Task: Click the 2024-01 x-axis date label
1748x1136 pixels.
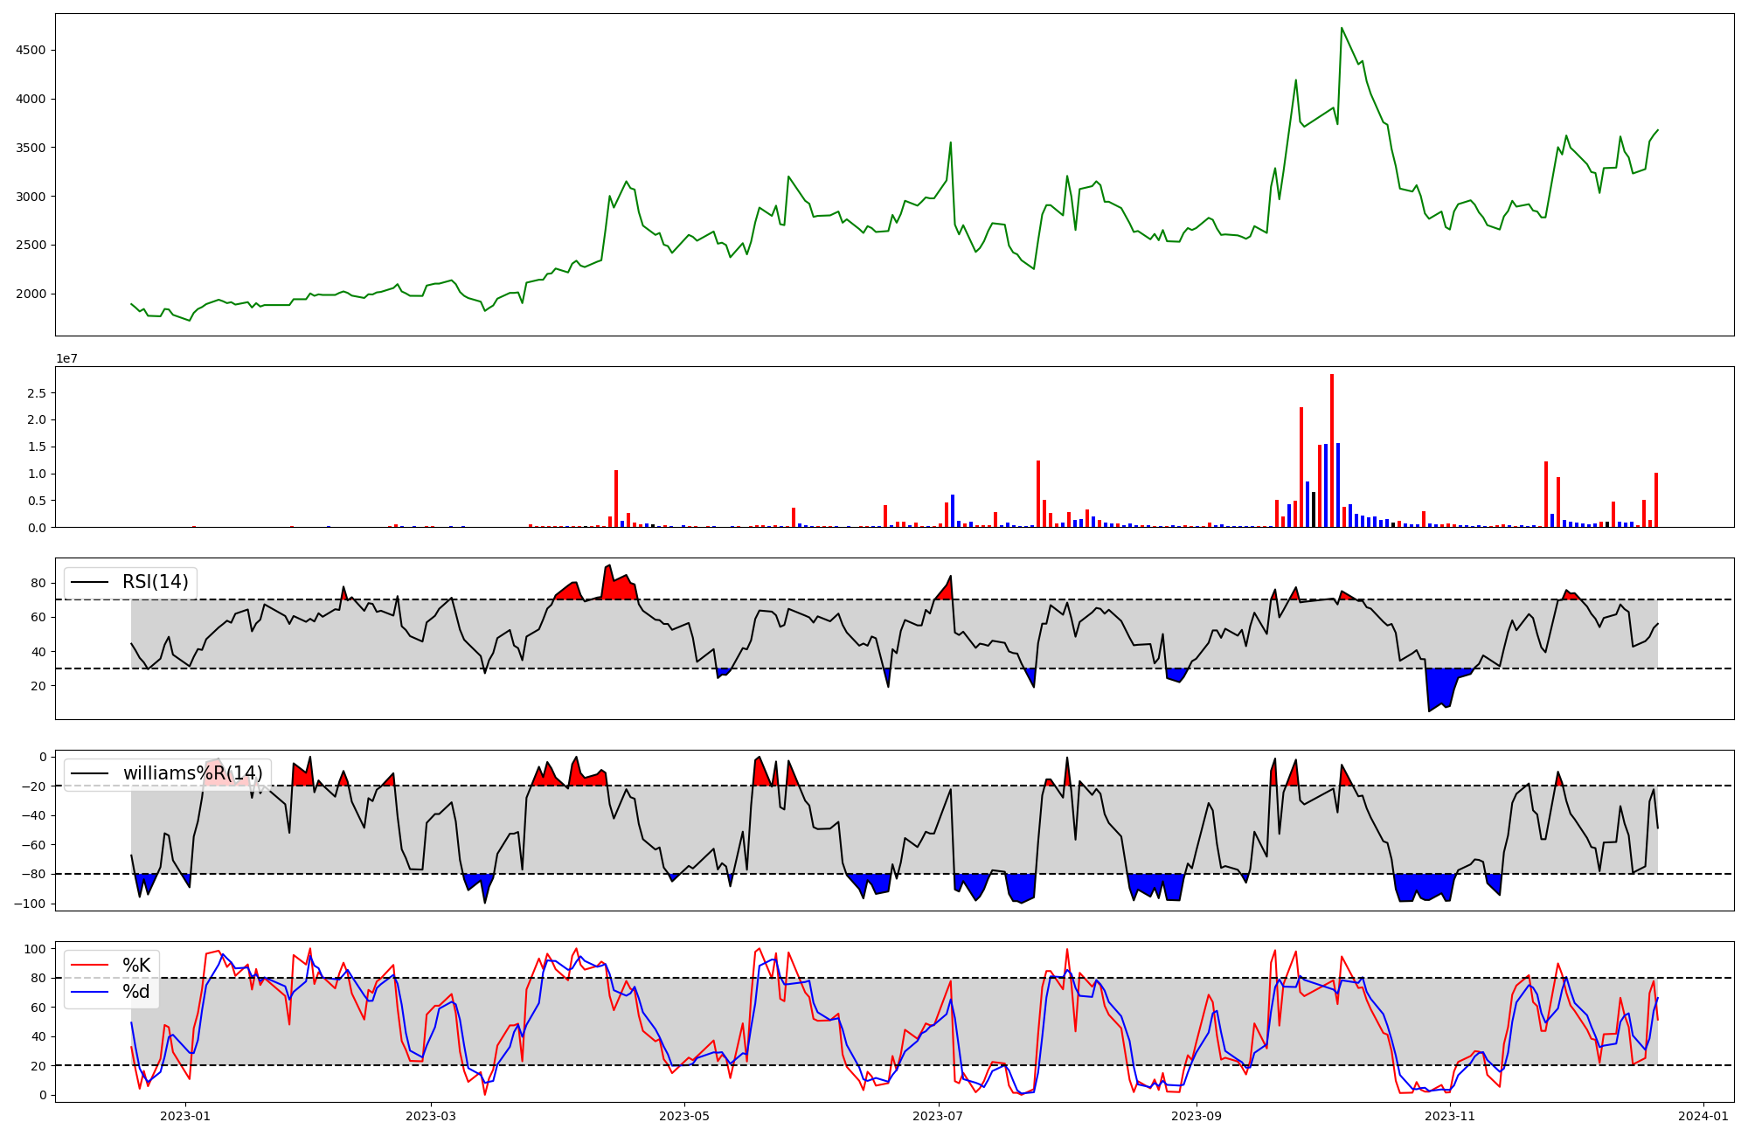Action: pyautogui.click(x=1703, y=1116)
